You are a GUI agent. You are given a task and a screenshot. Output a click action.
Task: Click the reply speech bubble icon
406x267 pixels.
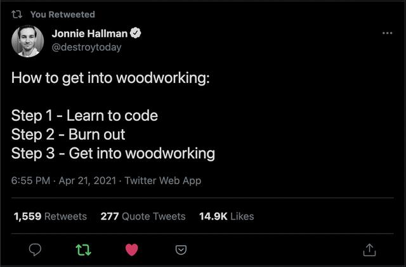36,250
